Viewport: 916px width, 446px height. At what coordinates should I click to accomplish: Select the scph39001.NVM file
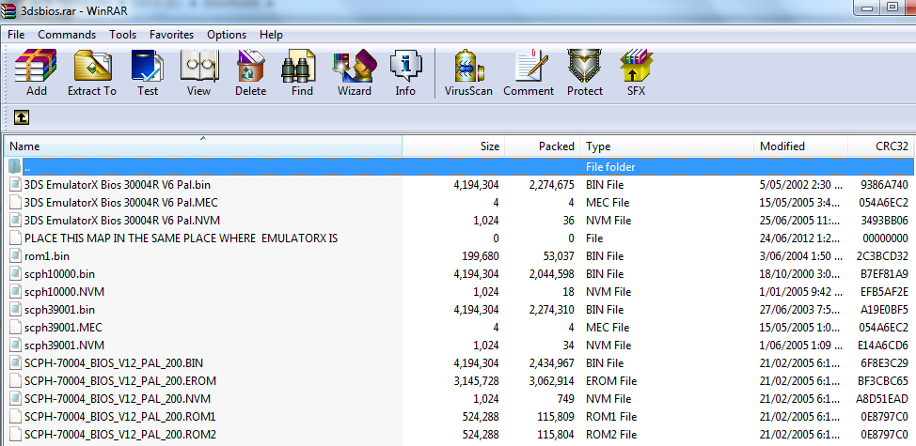coord(65,346)
